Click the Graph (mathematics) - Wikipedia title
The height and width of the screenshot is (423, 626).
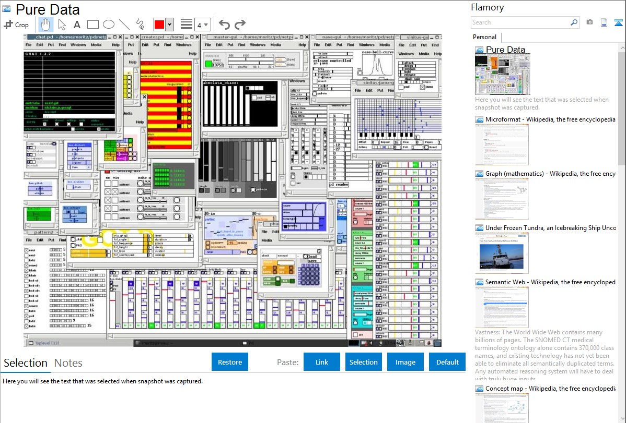(x=550, y=174)
